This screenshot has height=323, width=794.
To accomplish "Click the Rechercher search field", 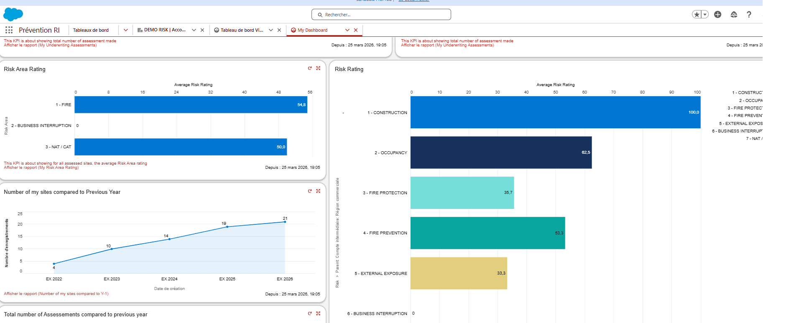I will pyautogui.click(x=381, y=15).
